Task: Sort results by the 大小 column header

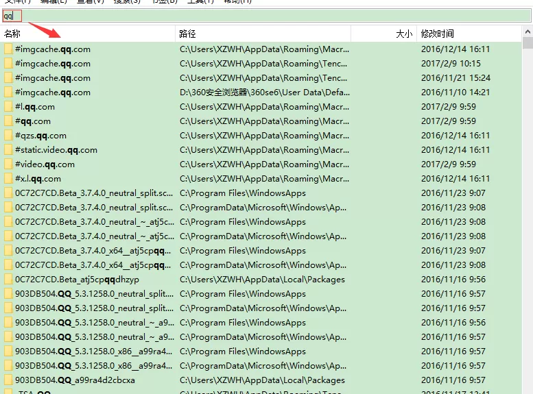Action: point(383,34)
